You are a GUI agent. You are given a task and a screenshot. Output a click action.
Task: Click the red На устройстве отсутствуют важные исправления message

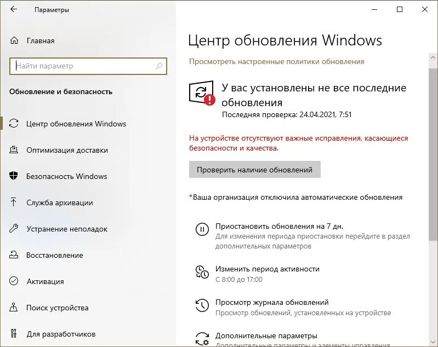pyautogui.click(x=298, y=143)
